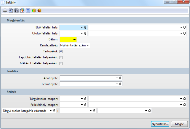Uncheck the Tartozékok checkbox
The width and height of the screenshot is (190, 129).
61,51
